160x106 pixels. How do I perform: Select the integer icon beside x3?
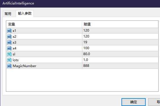9,43
